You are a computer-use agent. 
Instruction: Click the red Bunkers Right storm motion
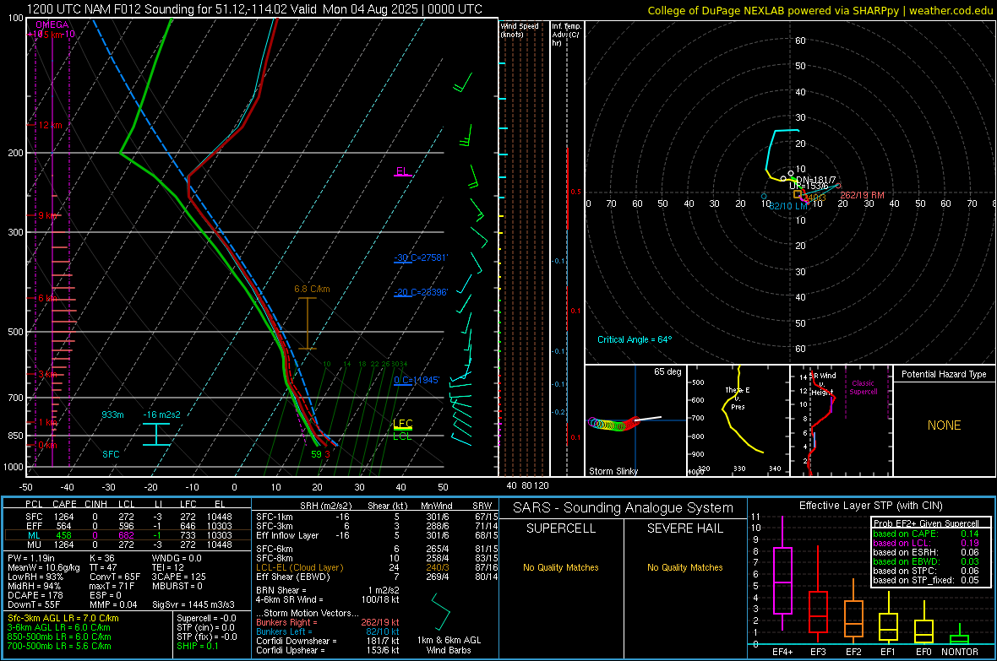(x=328, y=622)
